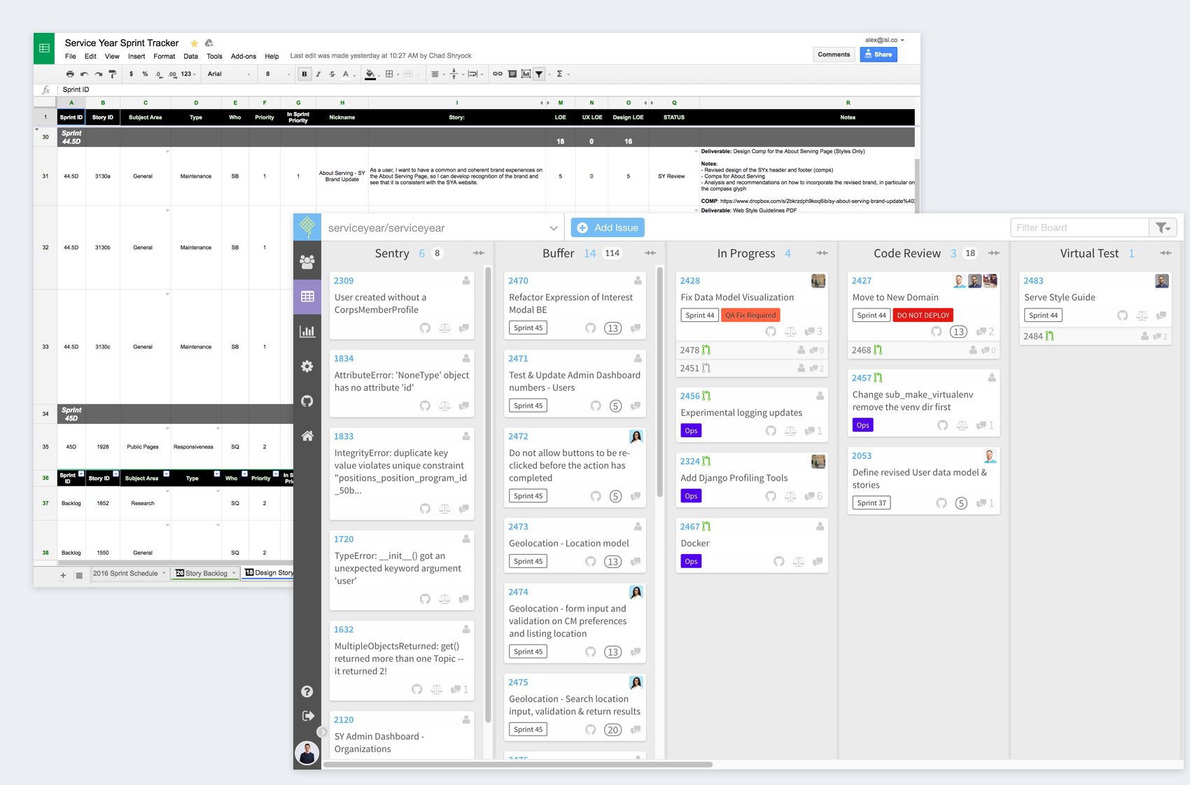
Task: Format as currency with the dollar icon
Action: [131, 74]
